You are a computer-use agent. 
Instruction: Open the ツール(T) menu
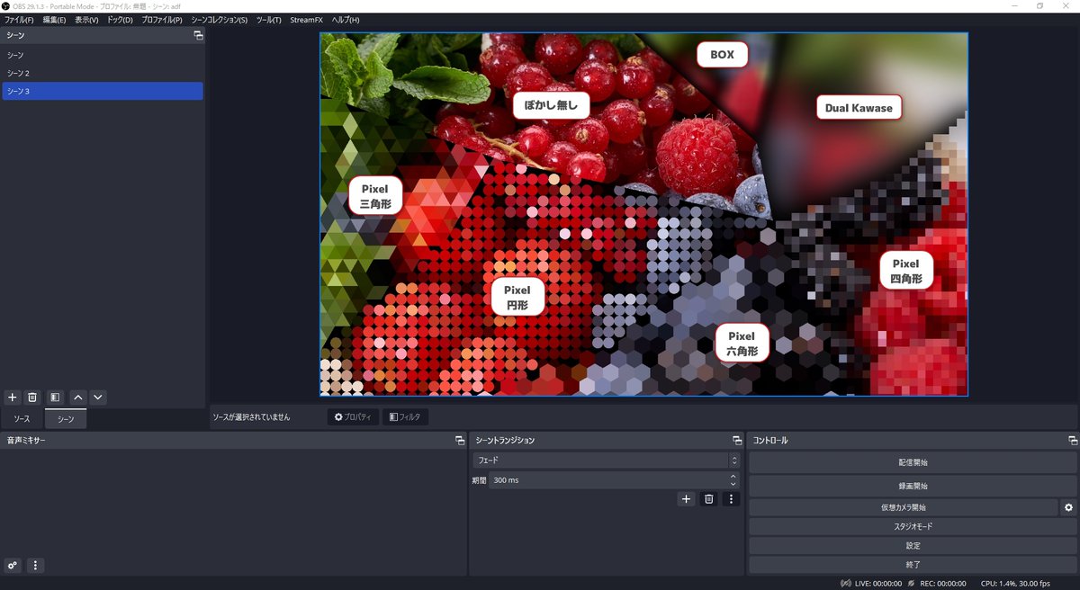click(268, 20)
